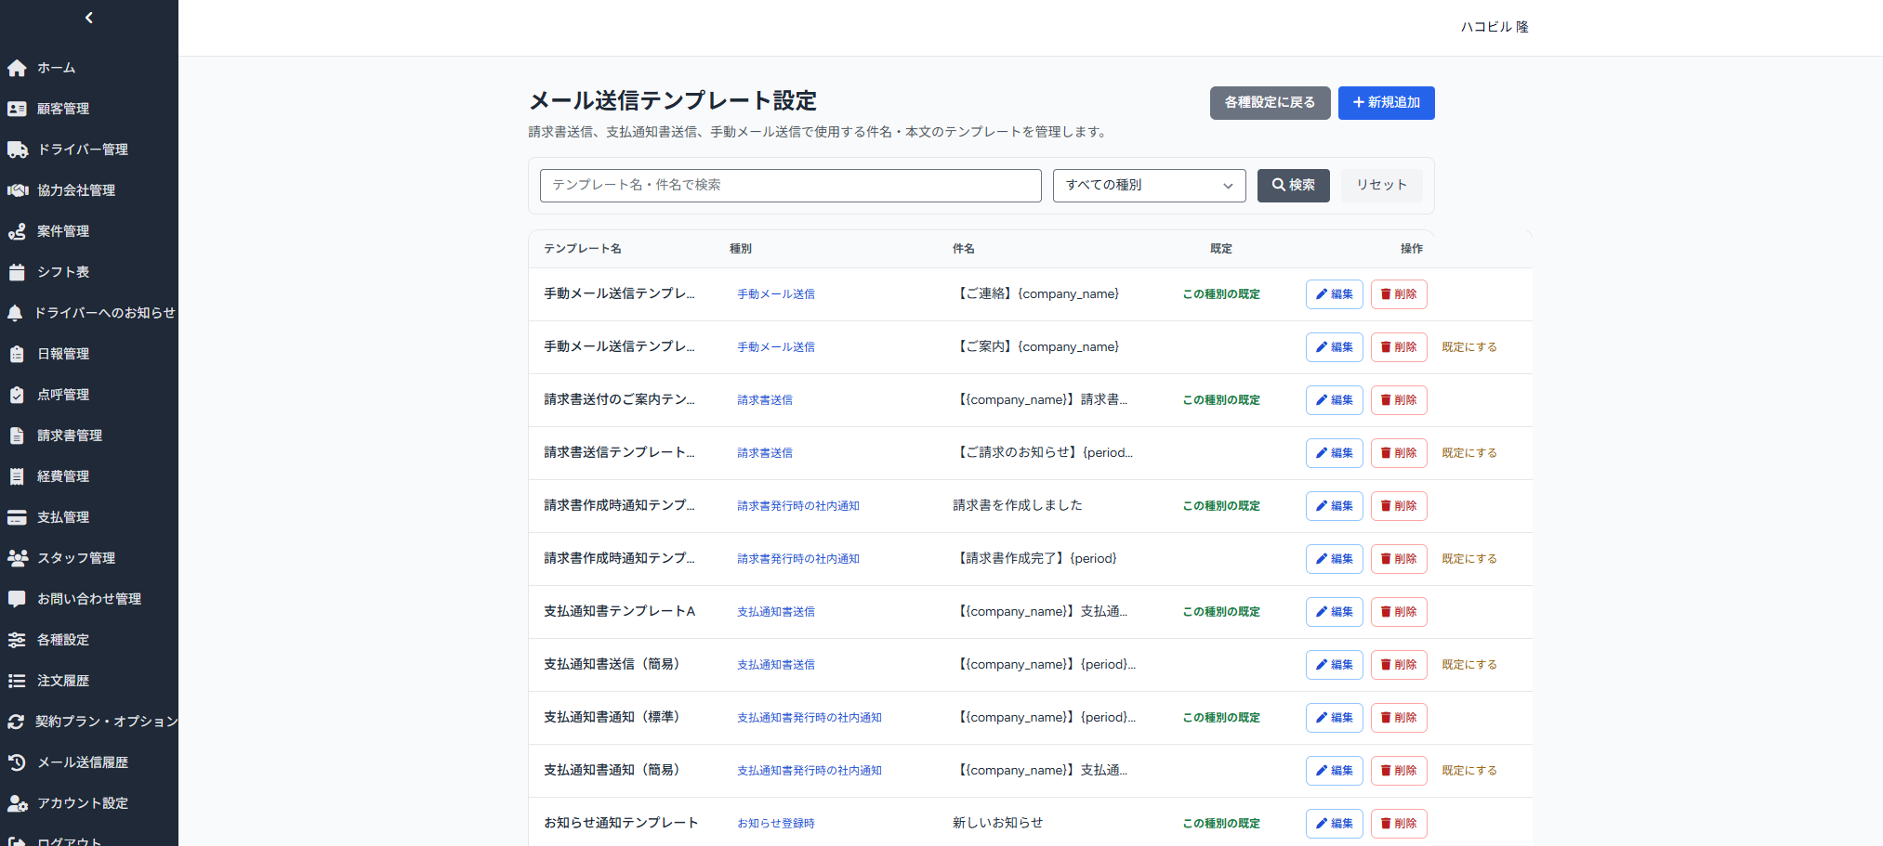Screen dimensions: 1883x846
Task: Delete 支払通知書送信（簡易） template
Action: 1398,665
